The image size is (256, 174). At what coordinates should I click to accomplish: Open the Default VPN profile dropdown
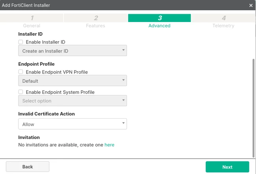click(72, 81)
